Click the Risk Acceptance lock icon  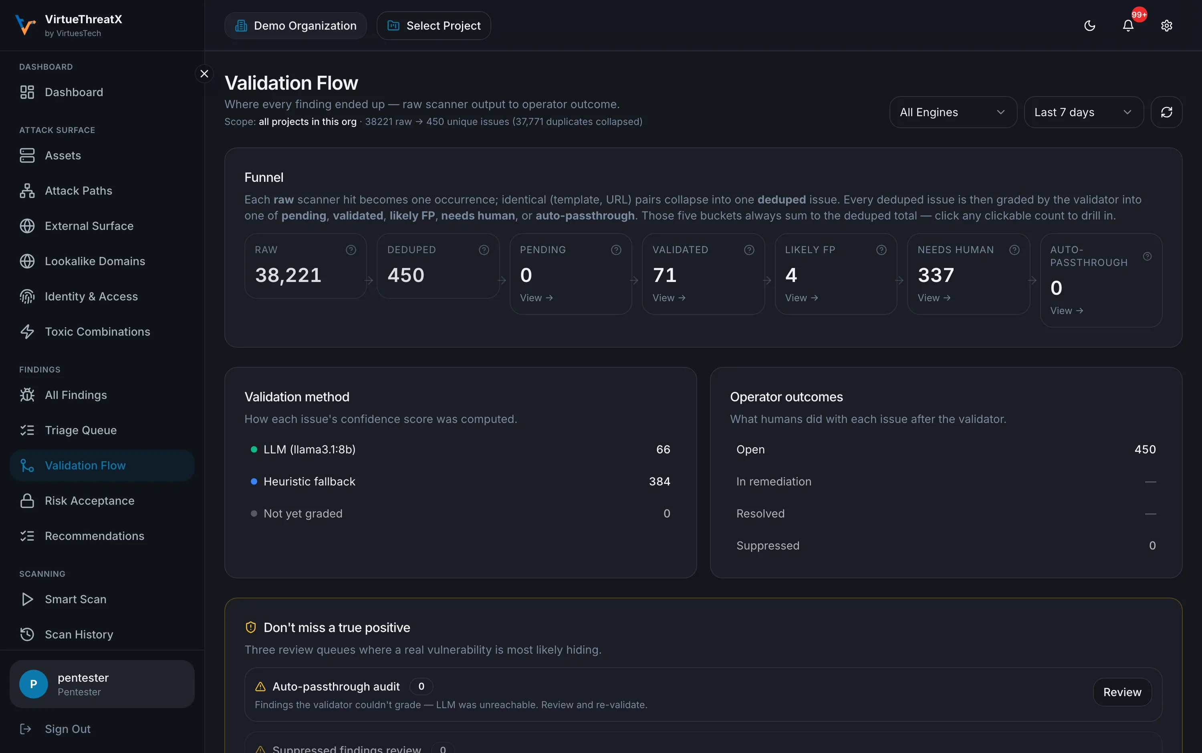[27, 501]
